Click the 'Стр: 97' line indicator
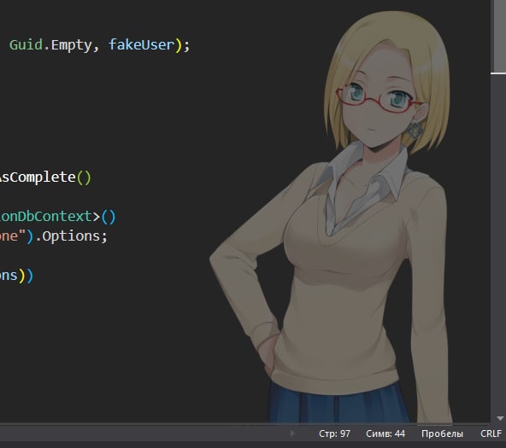The width and height of the screenshot is (506, 448). click(334, 433)
